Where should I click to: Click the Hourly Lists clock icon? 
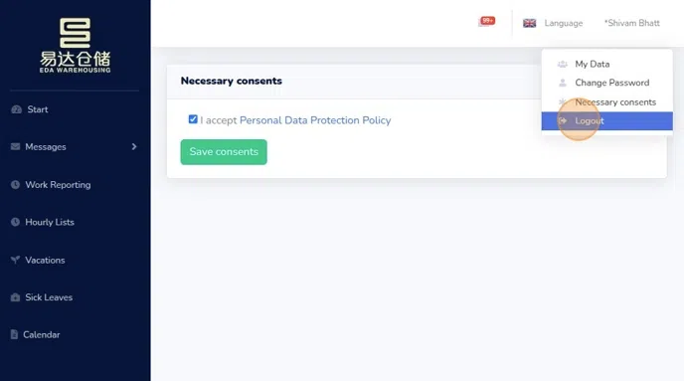coord(15,222)
